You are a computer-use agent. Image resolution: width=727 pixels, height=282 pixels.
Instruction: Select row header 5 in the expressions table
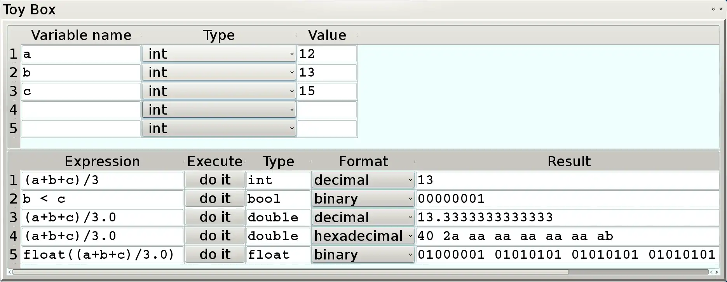pyautogui.click(x=14, y=254)
